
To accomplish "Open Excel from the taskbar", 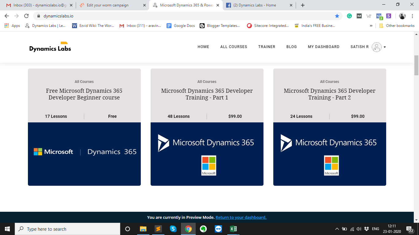I will coord(233,229).
